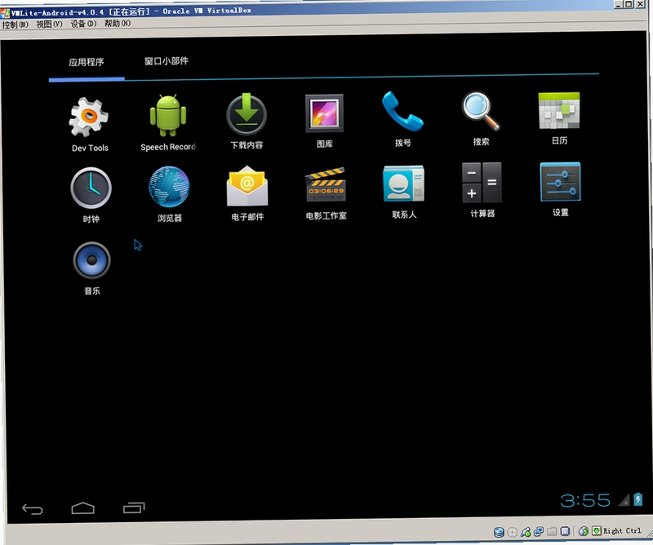Click the Right Ctrl host key label
Image resolution: width=653 pixels, height=545 pixels.
click(622, 530)
